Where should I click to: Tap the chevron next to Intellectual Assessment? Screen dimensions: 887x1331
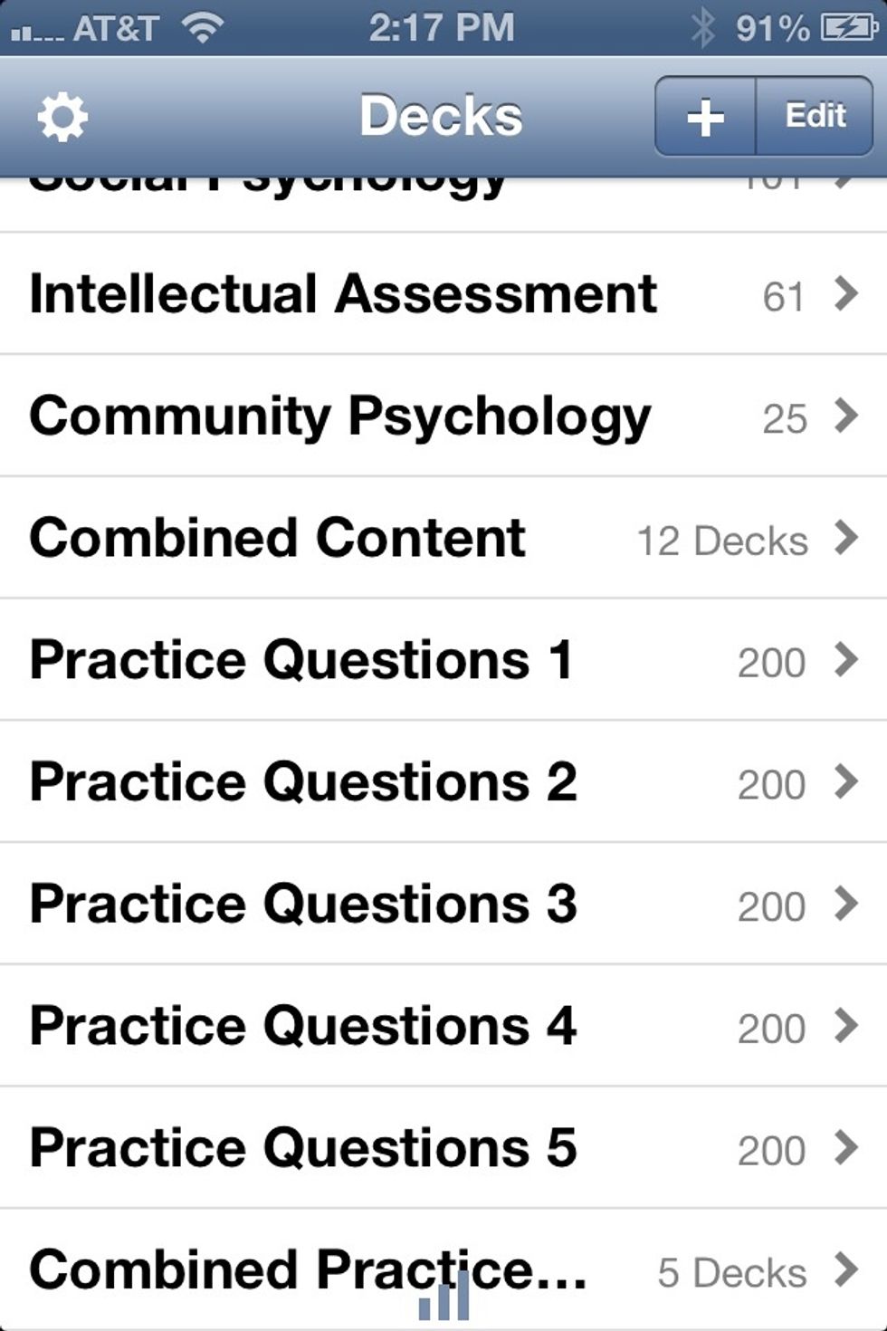845,292
